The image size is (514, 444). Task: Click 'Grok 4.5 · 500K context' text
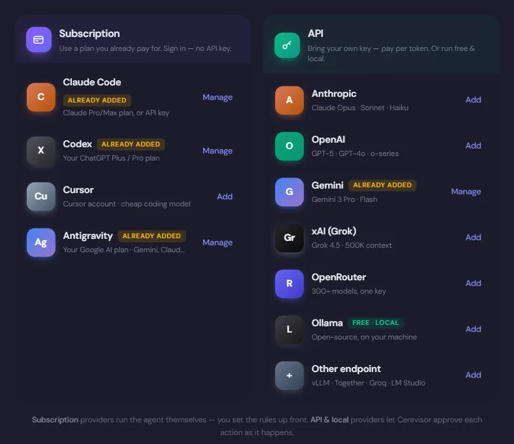point(352,246)
